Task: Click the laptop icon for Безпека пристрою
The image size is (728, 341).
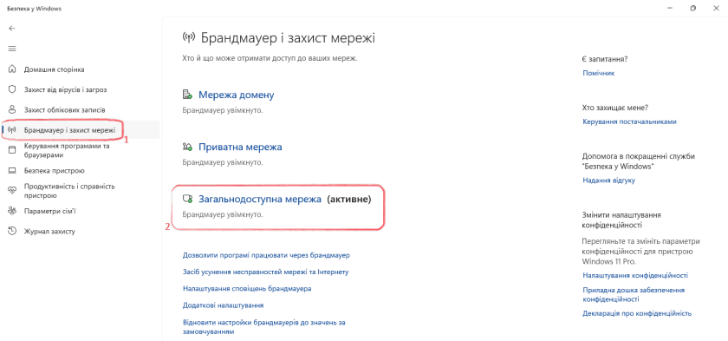Action: coord(12,170)
